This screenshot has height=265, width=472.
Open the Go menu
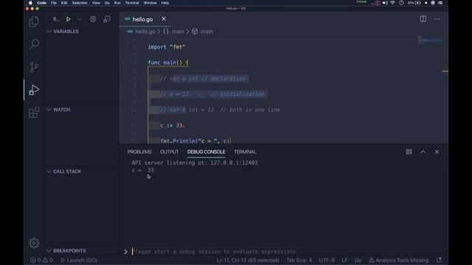[x=107, y=3]
